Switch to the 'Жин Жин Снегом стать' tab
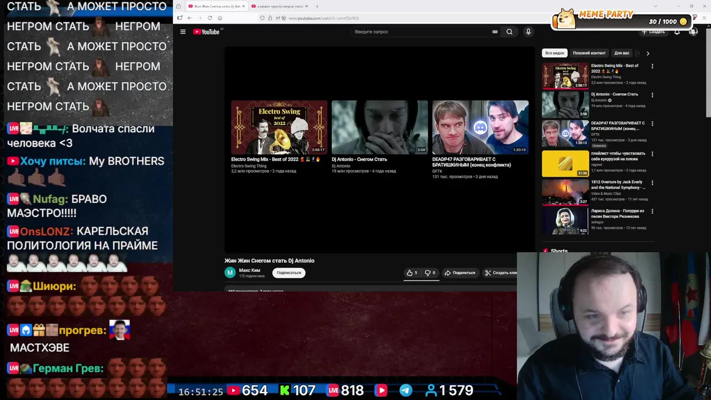The image size is (711, 400). pyautogui.click(x=216, y=6)
